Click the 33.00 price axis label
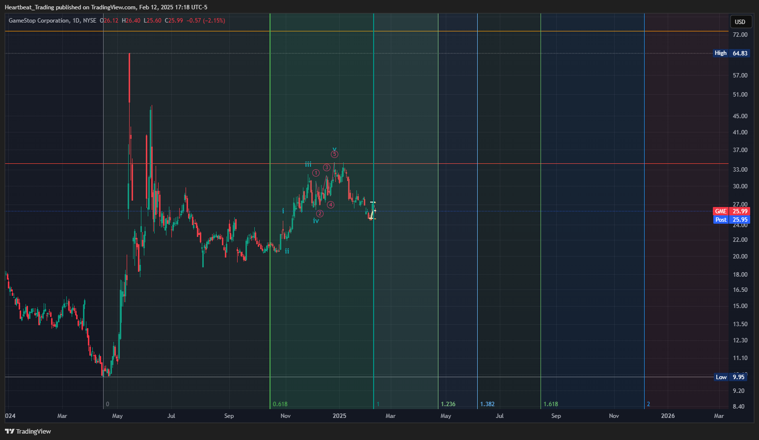Image resolution: width=759 pixels, height=440 pixels. [740, 170]
